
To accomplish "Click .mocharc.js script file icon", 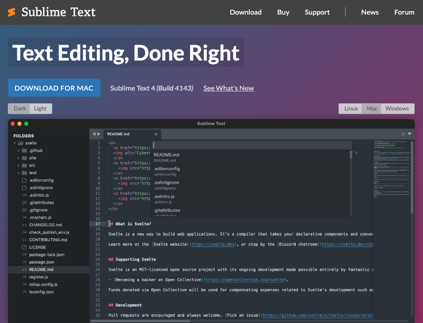I will point(24,217).
